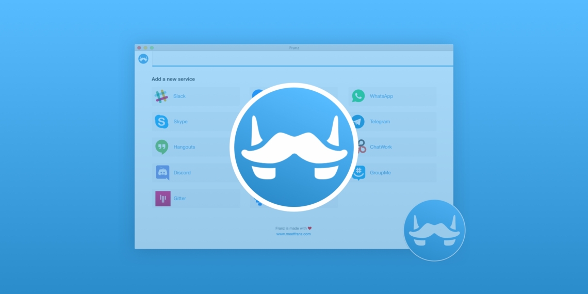Click the small Franz logo at bottom right
The height and width of the screenshot is (294, 588).
tap(434, 230)
